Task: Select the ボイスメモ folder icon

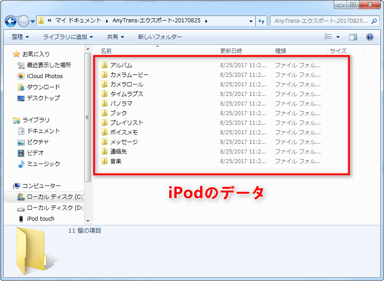Action: click(x=104, y=132)
